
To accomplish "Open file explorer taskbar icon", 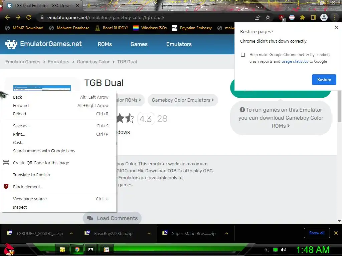I will [62, 249].
